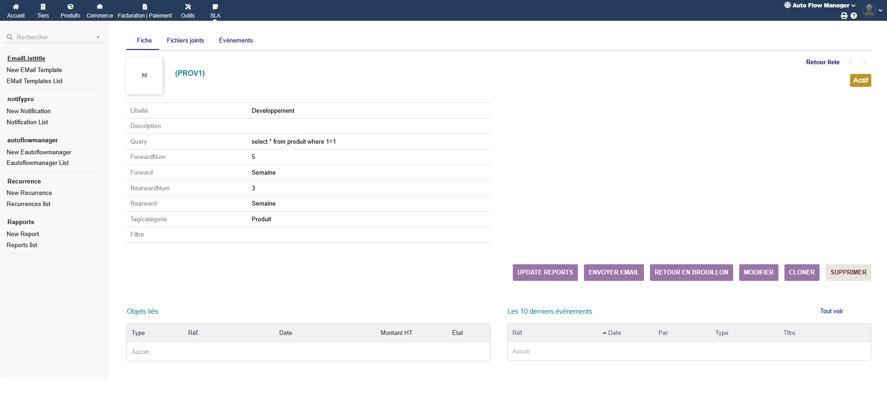The image size is (887, 395).
Task: Switch to the Fichiers joints tab
Action: click(185, 41)
